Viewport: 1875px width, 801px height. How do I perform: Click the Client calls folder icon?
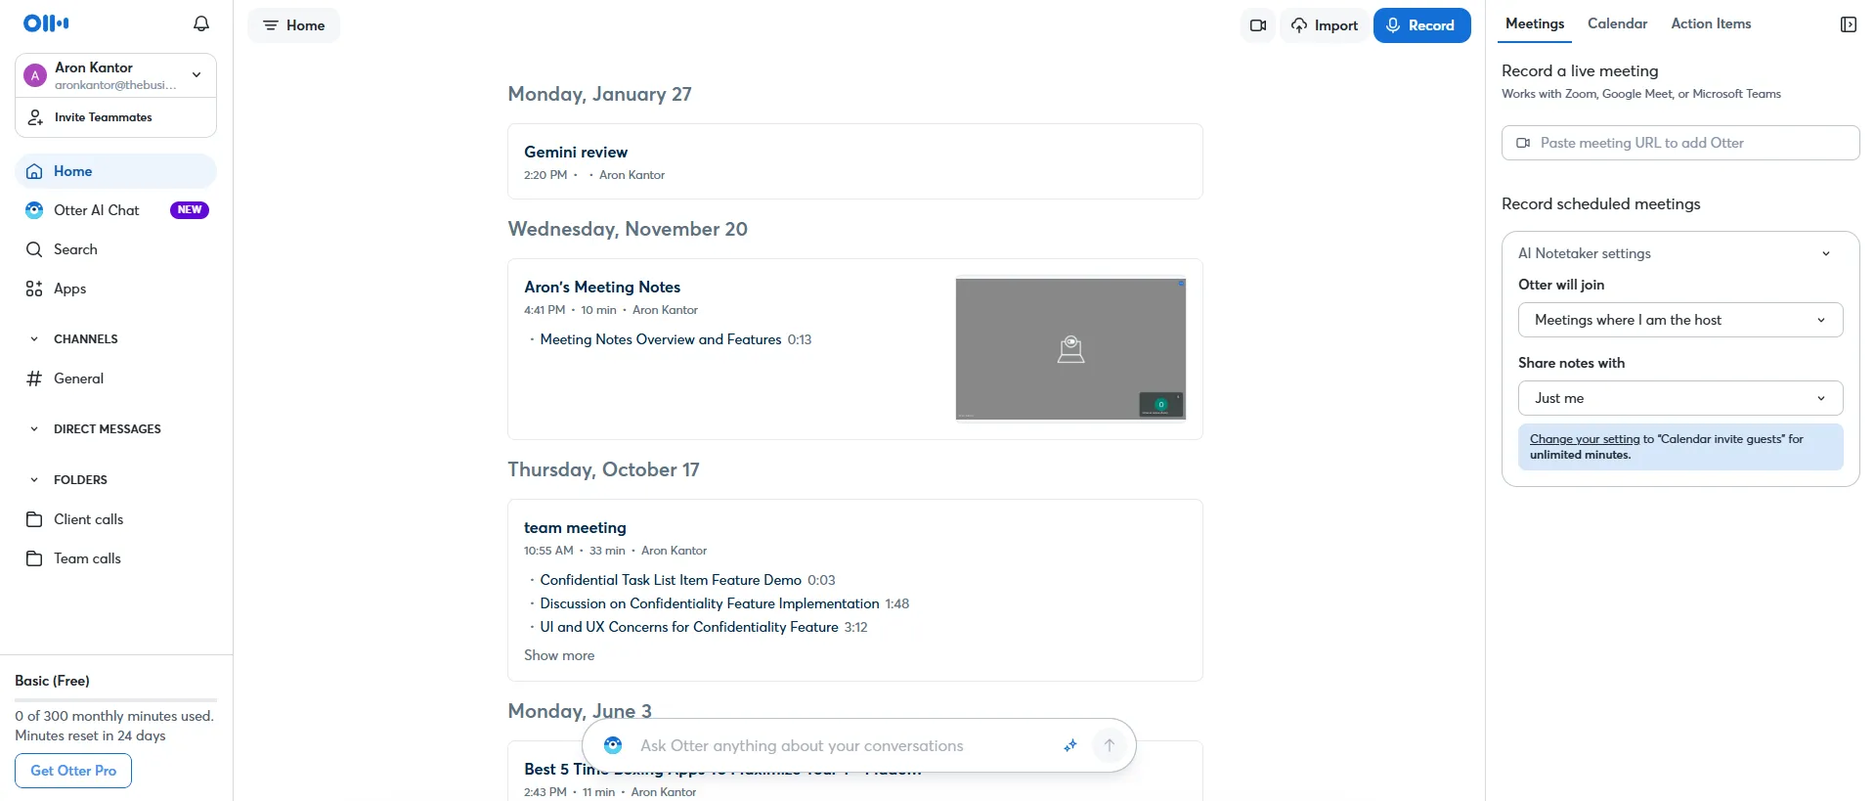34,519
